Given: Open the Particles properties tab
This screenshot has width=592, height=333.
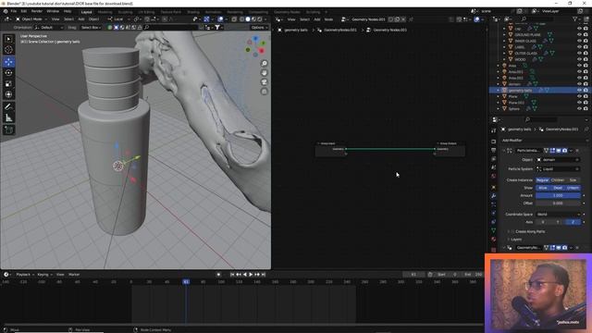Looking at the screenshot, I should pos(493,204).
